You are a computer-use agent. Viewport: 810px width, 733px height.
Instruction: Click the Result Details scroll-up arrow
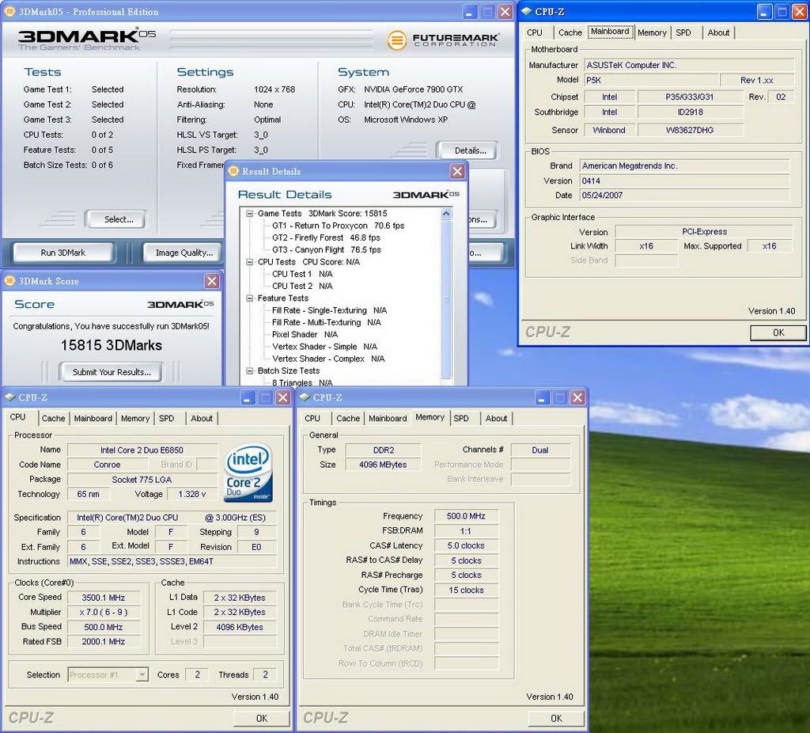coord(446,214)
